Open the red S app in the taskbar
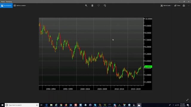 76,105
